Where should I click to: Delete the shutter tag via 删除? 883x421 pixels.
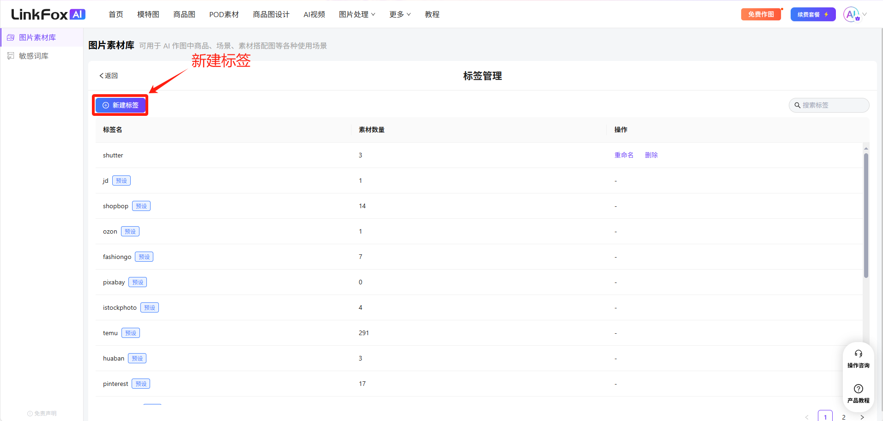651,155
